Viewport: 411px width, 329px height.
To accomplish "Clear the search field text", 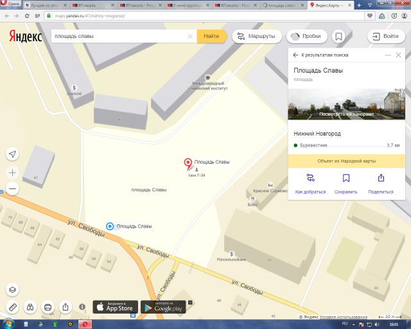I will [x=190, y=37].
